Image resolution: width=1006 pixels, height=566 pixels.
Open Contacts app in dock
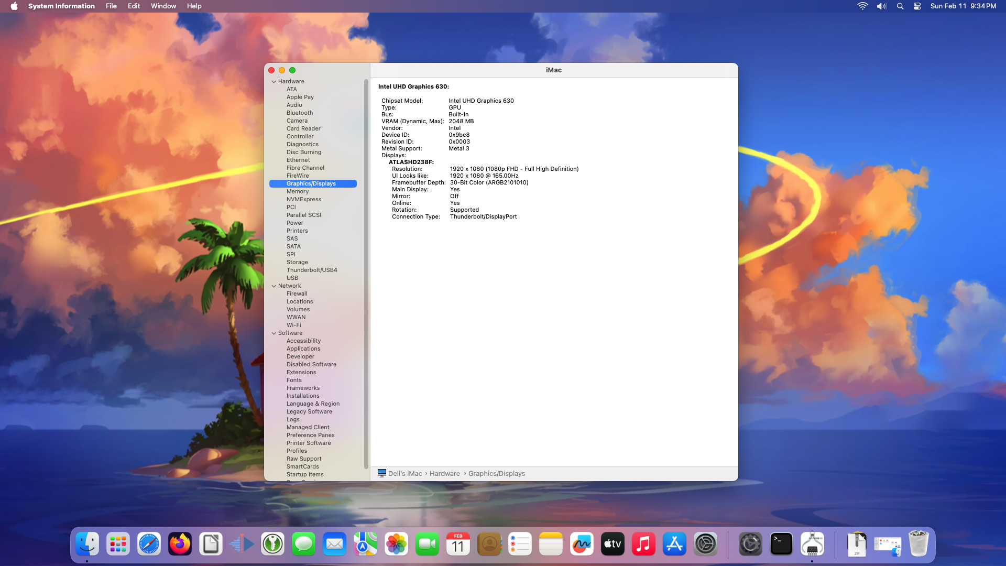click(489, 544)
